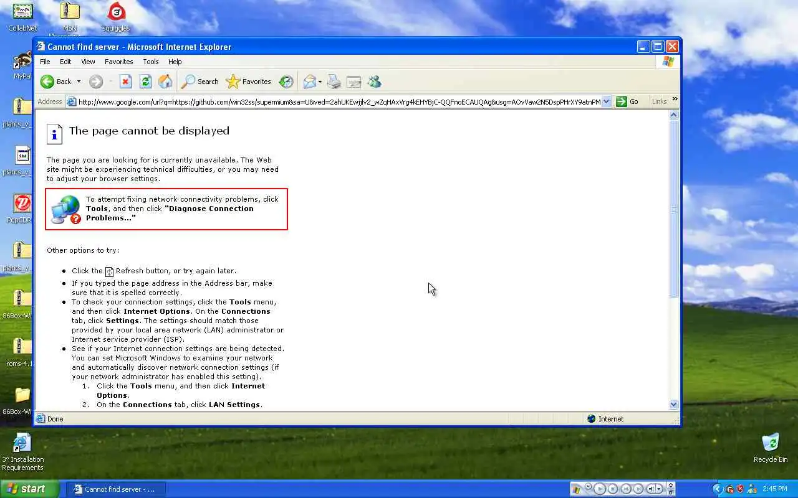Select the MyPal desktop icon

(x=24, y=65)
